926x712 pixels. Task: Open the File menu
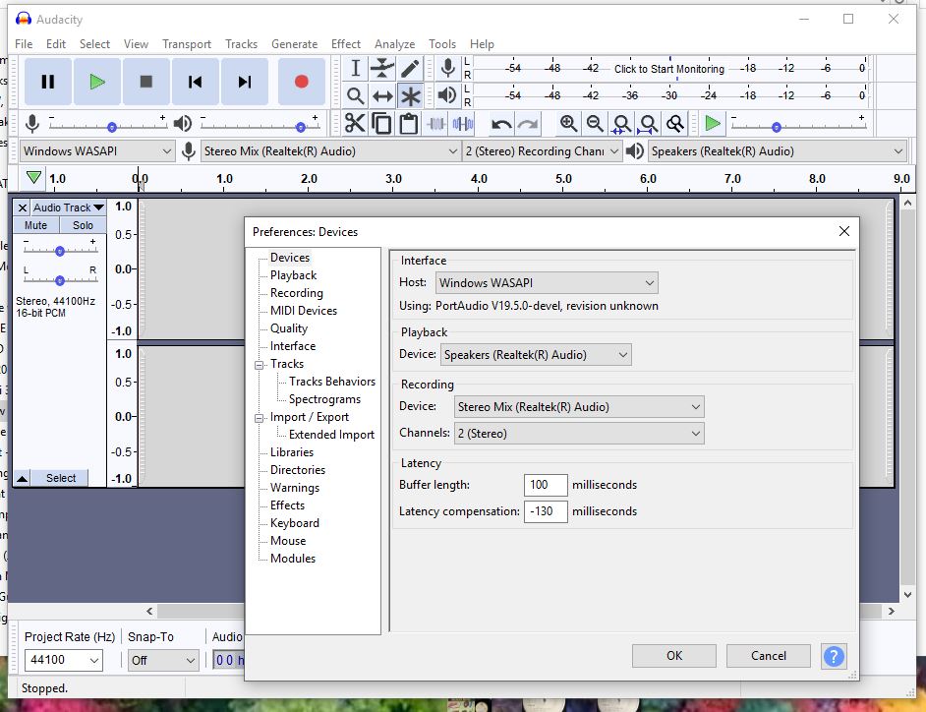(24, 43)
